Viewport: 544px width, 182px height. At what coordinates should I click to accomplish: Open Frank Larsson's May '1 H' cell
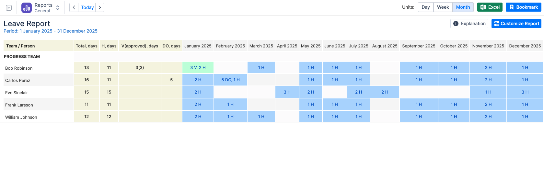tap(311, 104)
